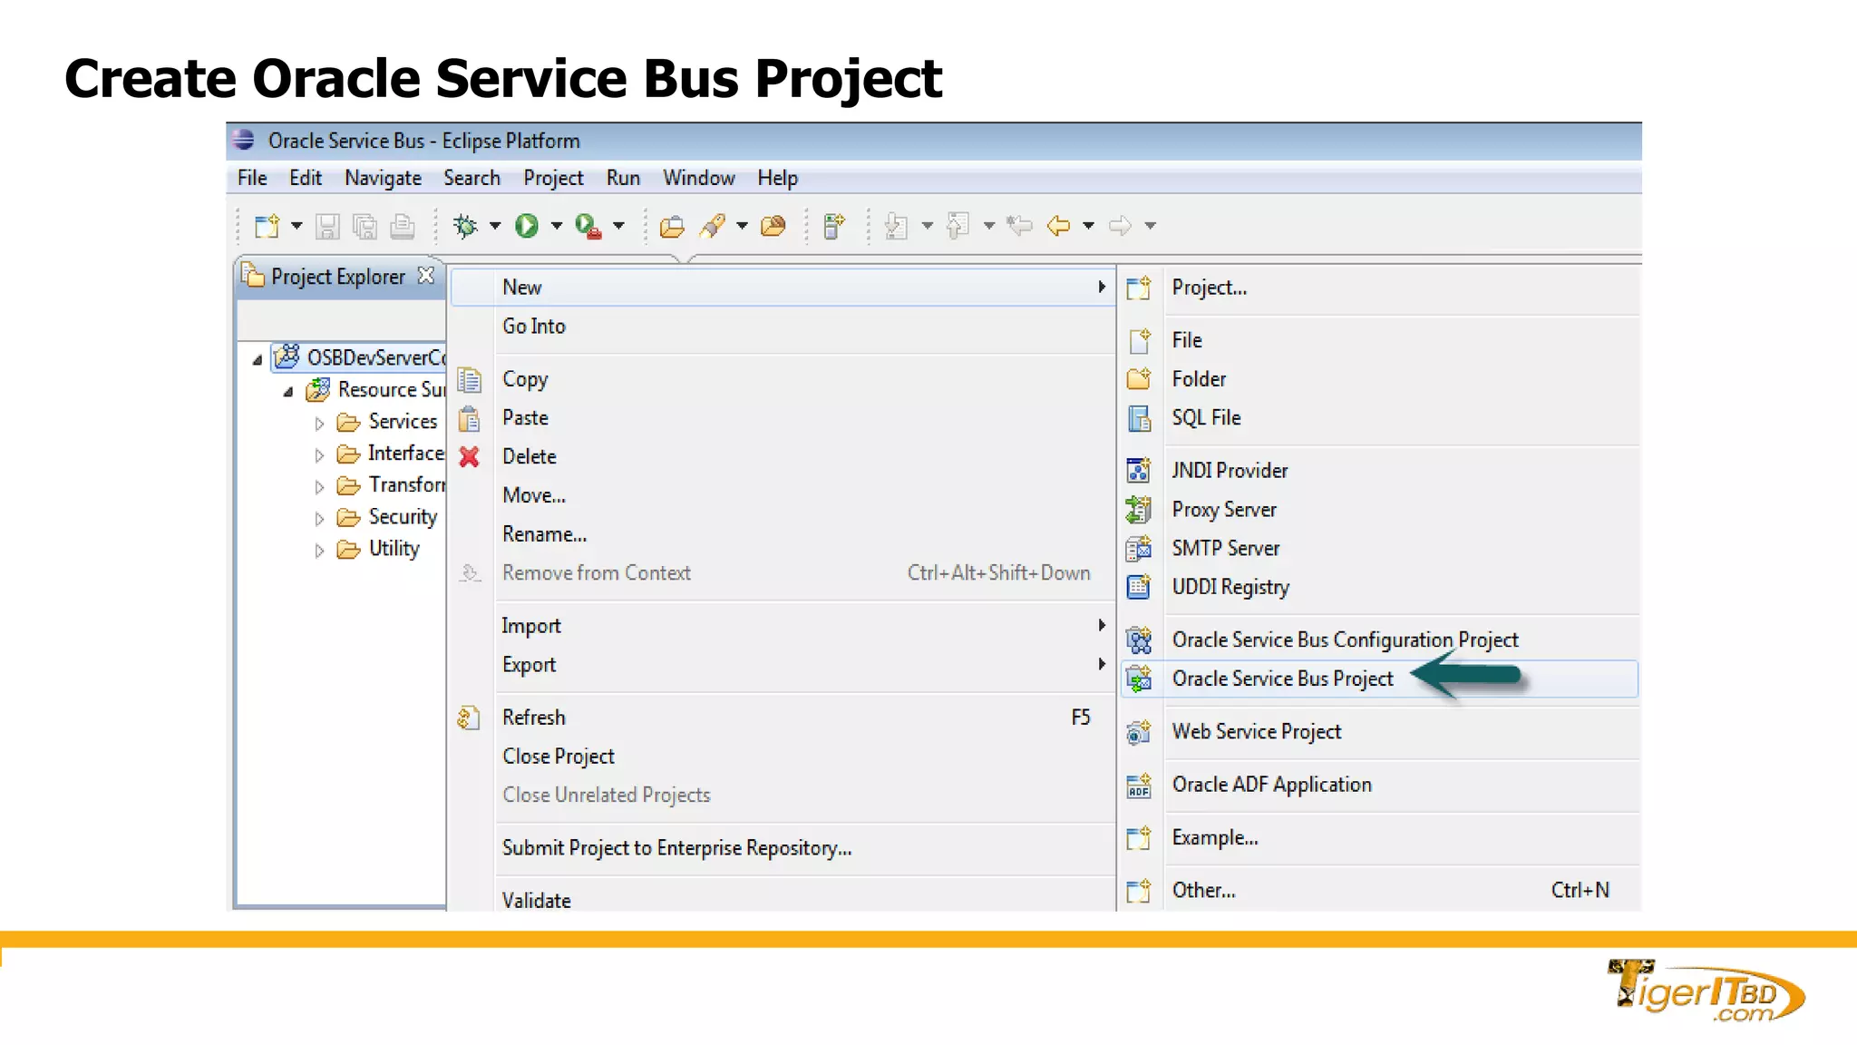Viewport: 1857px width, 1045px height.
Task: Select Project... in the New submenu
Action: pos(1379,288)
